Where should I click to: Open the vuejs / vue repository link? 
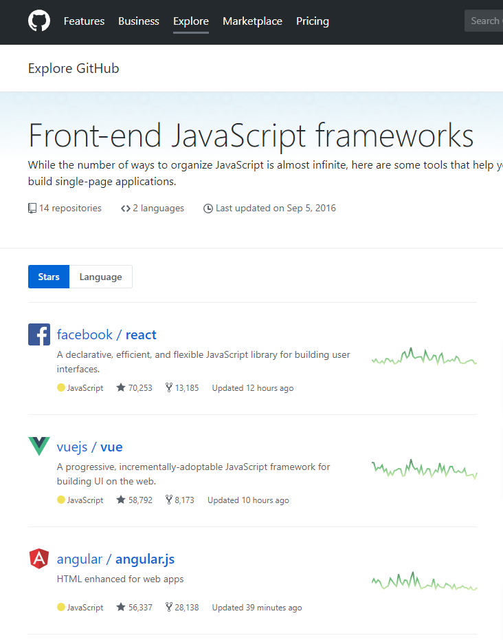coord(89,447)
